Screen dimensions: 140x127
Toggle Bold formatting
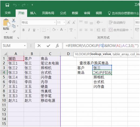(24, 30)
